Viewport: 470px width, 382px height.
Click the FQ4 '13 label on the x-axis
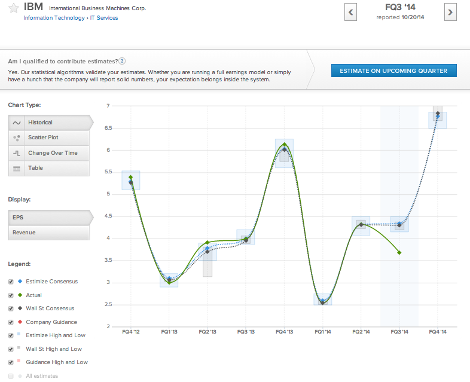[x=283, y=331]
